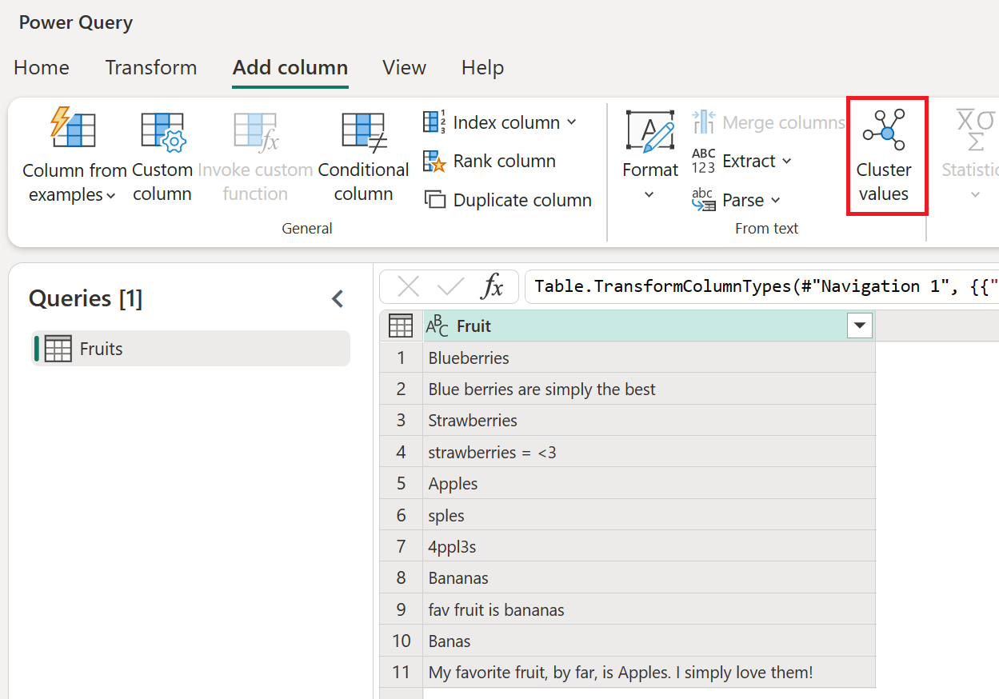999x699 pixels.
Task: Open the Cluster values tool
Action: [885, 155]
